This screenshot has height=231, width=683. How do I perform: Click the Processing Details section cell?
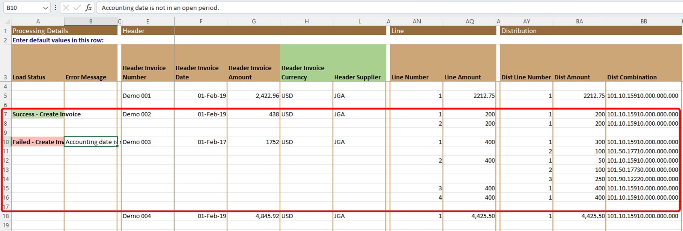[x=65, y=31]
